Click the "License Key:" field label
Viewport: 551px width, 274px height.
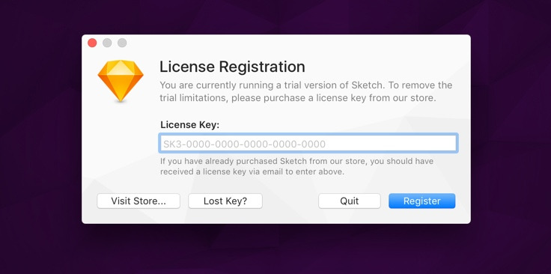pyautogui.click(x=189, y=125)
